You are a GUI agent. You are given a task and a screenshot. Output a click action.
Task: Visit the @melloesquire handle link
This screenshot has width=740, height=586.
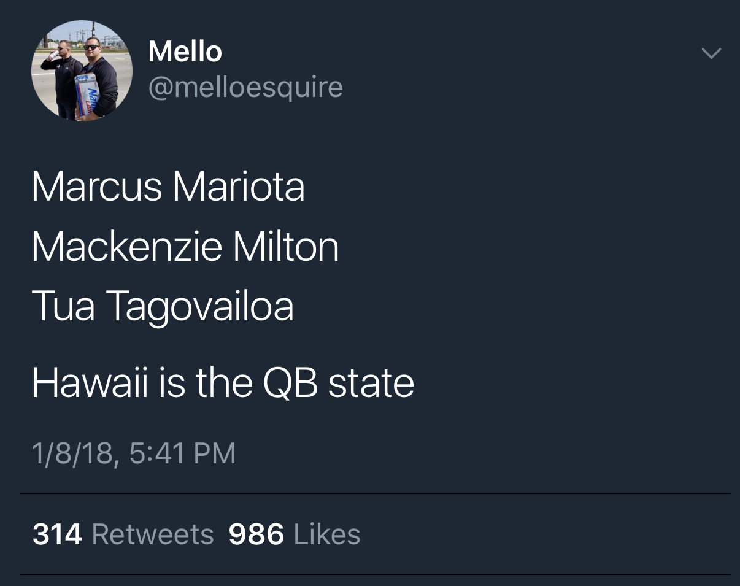(x=245, y=87)
